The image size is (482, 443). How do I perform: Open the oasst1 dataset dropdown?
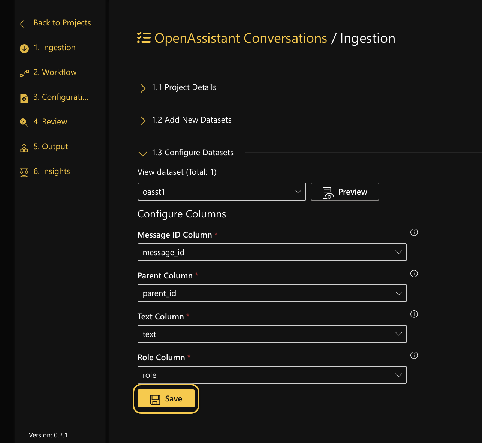pyautogui.click(x=222, y=192)
